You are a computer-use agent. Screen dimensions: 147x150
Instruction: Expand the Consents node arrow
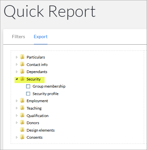(x=17, y=137)
